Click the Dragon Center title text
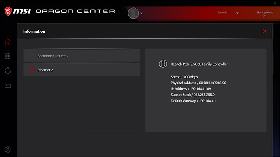The height and width of the screenshot is (157, 280). (75, 11)
